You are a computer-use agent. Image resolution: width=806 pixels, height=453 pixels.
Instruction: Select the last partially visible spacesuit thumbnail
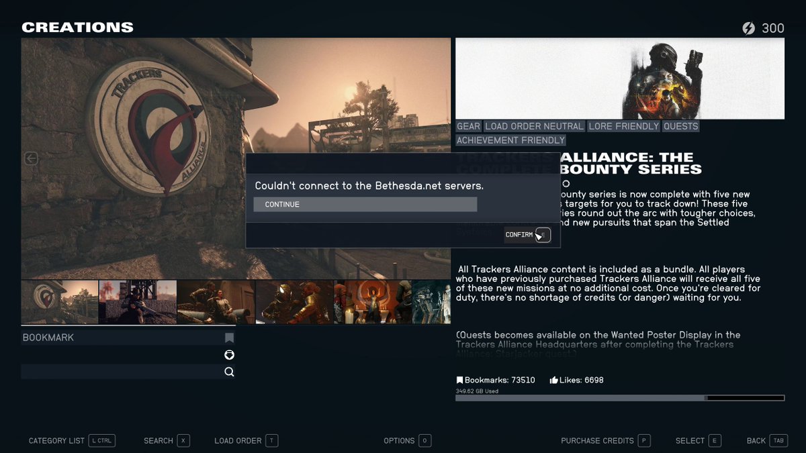tap(431, 302)
